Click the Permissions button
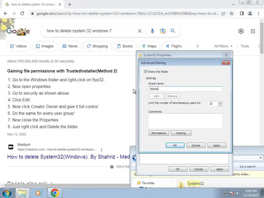264x198 pixels. pos(159,133)
